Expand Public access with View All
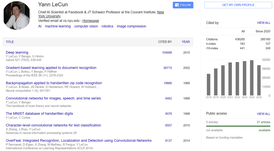Image resolution: width=274 pixels, height=151 pixels. pyautogui.click(x=264, y=114)
